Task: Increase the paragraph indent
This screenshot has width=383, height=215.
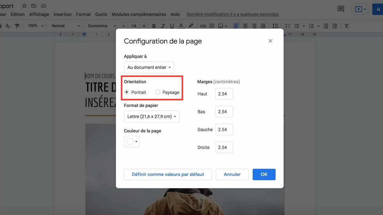Action: point(335,26)
